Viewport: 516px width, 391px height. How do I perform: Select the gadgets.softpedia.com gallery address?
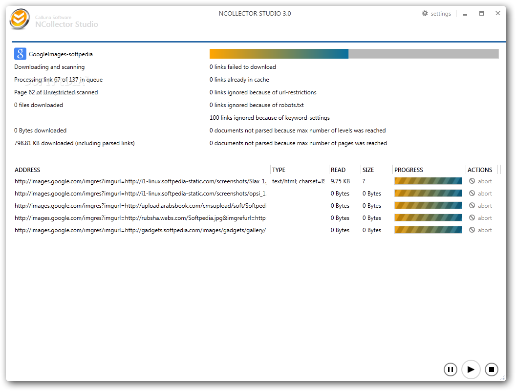pyautogui.click(x=140, y=230)
